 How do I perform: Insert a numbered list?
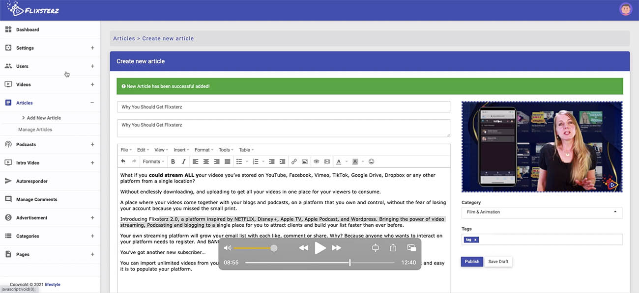coord(256,161)
